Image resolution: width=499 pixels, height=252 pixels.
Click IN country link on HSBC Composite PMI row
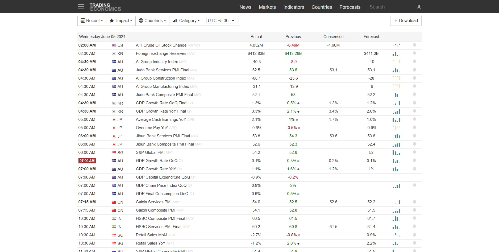tap(119, 219)
